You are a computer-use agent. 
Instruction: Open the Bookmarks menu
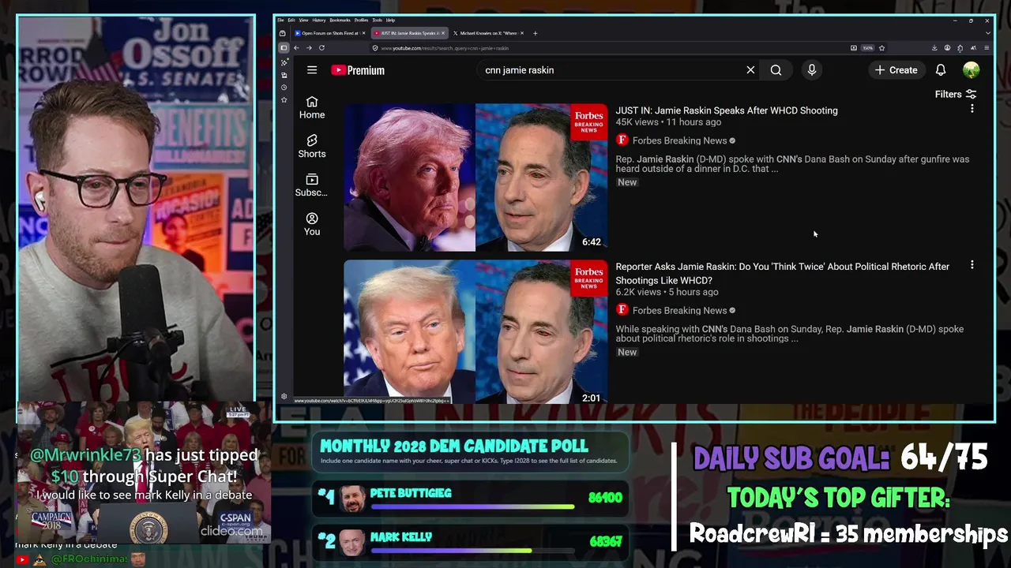tap(340, 20)
